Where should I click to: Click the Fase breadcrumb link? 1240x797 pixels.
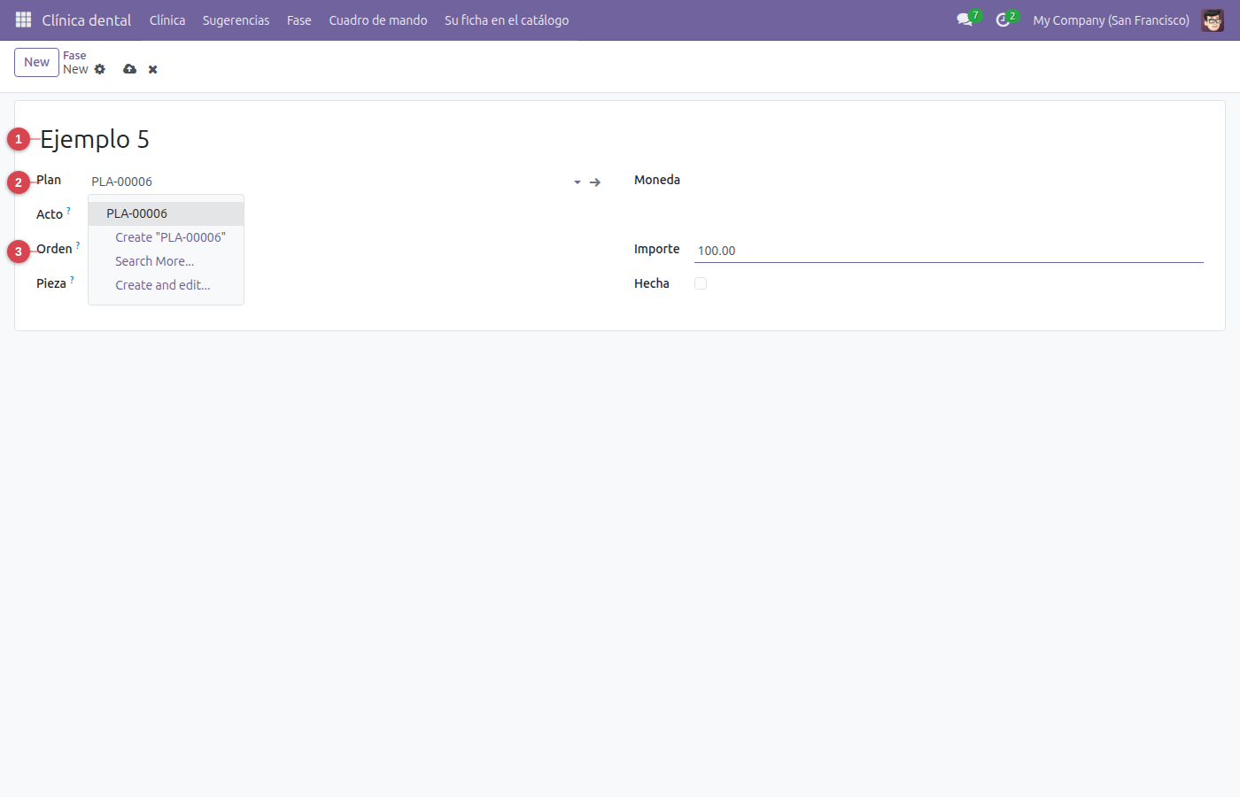click(74, 55)
